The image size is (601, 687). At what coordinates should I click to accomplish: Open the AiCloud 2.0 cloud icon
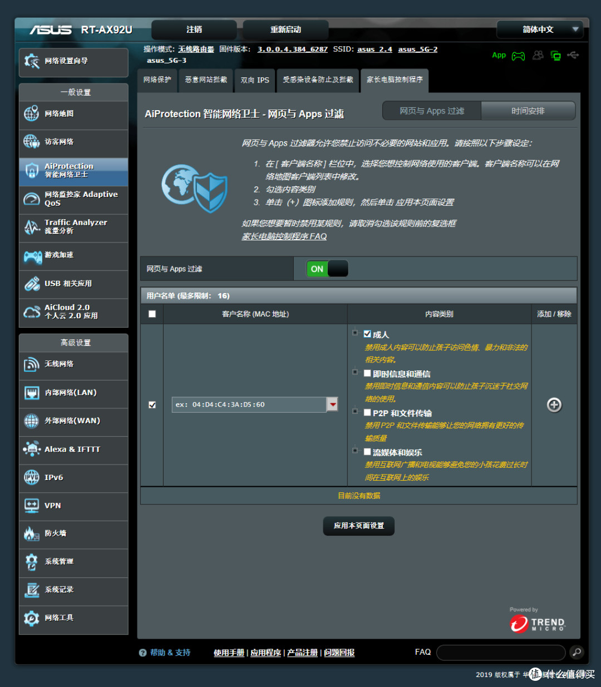point(31,312)
